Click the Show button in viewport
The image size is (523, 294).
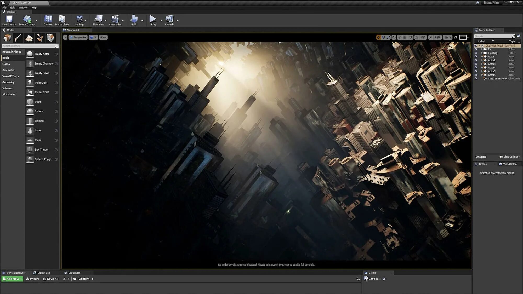(x=103, y=37)
